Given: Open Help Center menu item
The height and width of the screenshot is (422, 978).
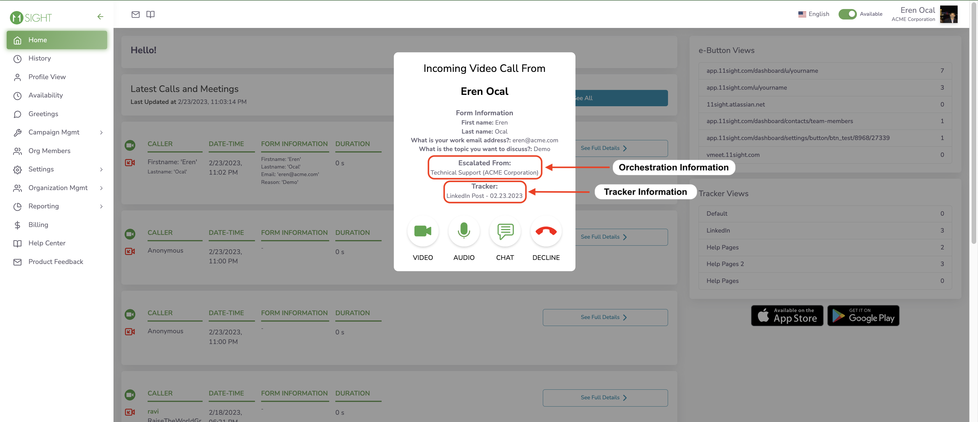Looking at the screenshot, I should pos(56,243).
